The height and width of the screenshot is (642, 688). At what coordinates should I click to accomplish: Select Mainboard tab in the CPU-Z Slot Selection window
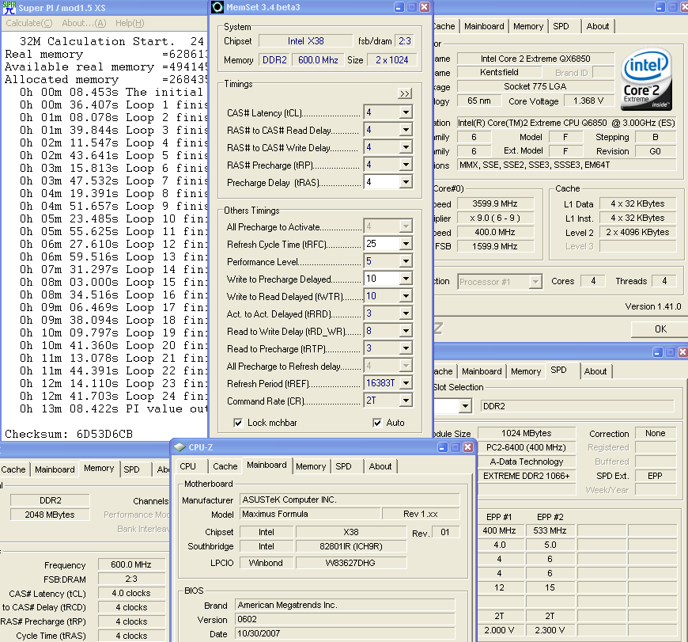tap(482, 371)
